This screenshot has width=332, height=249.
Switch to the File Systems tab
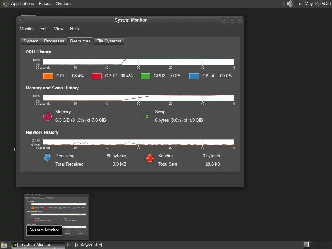[109, 41]
